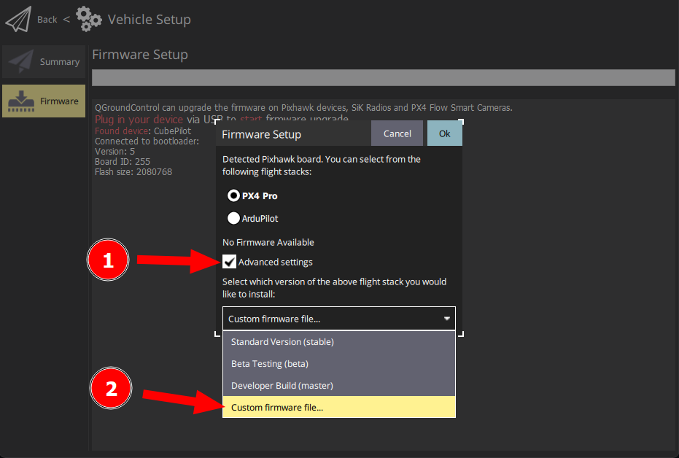The image size is (679, 458).
Task: Click the Firmware download chip icon
Action: [20, 101]
